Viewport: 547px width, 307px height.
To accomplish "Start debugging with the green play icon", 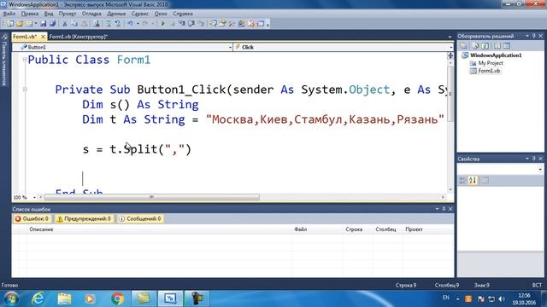I will coord(162,24).
